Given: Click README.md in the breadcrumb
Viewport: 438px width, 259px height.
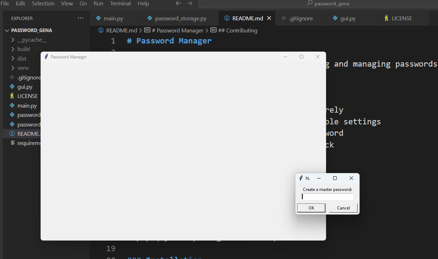Looking at the screenshot, I should pyautogui.click(x=122, y=31).
